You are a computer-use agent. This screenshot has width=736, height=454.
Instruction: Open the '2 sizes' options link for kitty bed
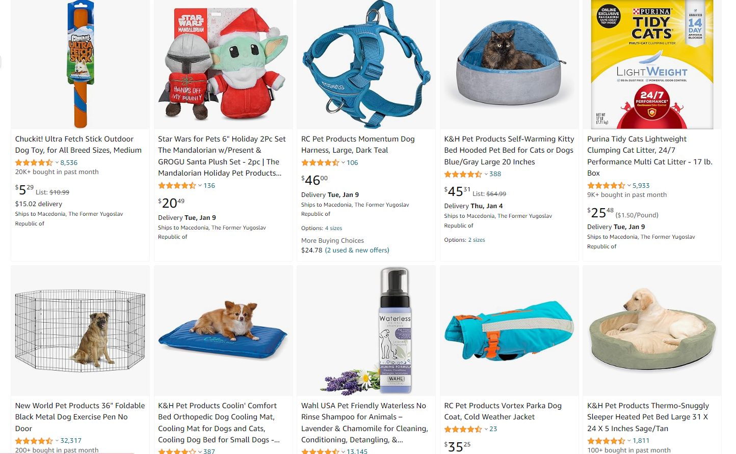477,240
